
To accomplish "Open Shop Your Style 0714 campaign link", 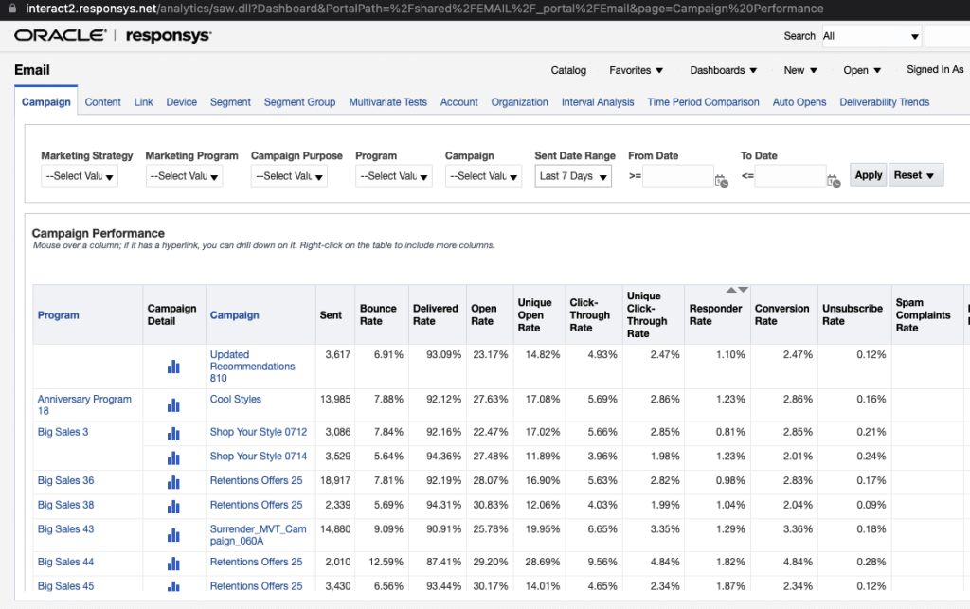I will point(259,457).
